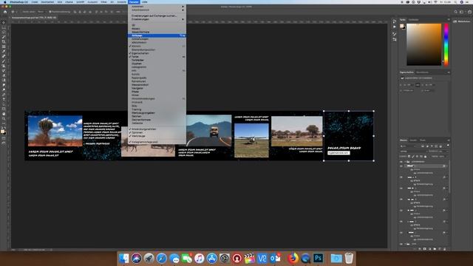This screenshot has width=473, height=266.
Task: Click the airplane photo on the canvas
Action: 251,140
